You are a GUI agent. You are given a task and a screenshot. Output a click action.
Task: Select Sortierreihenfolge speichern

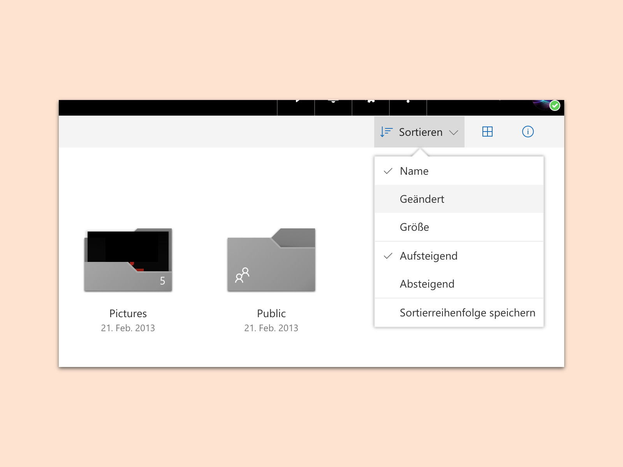(459, 313)
